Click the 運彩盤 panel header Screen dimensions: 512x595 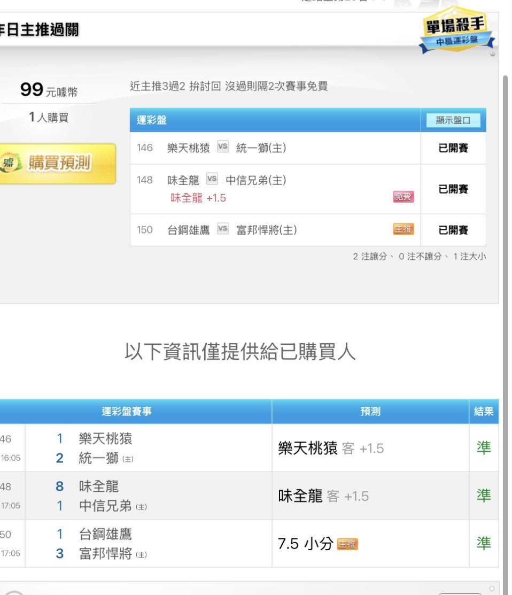[x=275, y=120]
